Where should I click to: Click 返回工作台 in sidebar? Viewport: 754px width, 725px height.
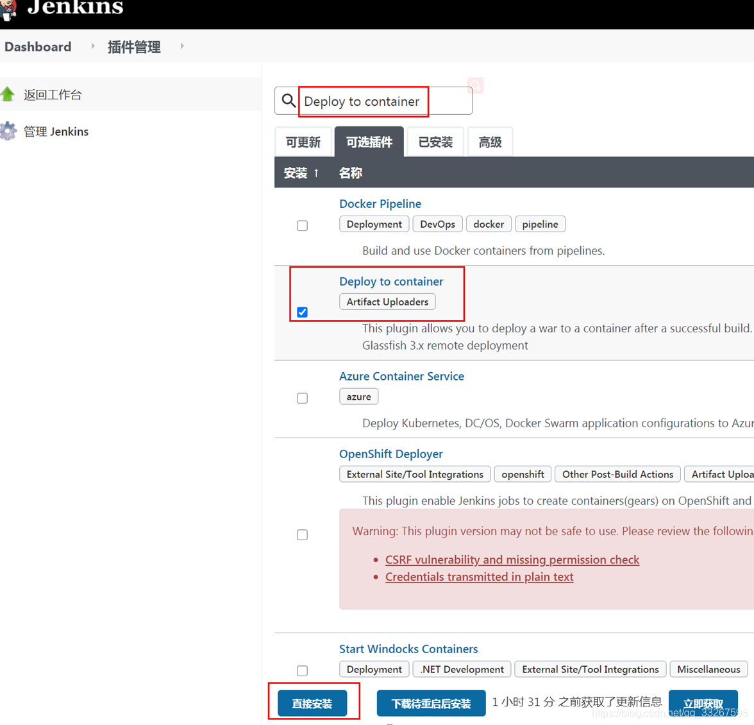coord(53,95)
